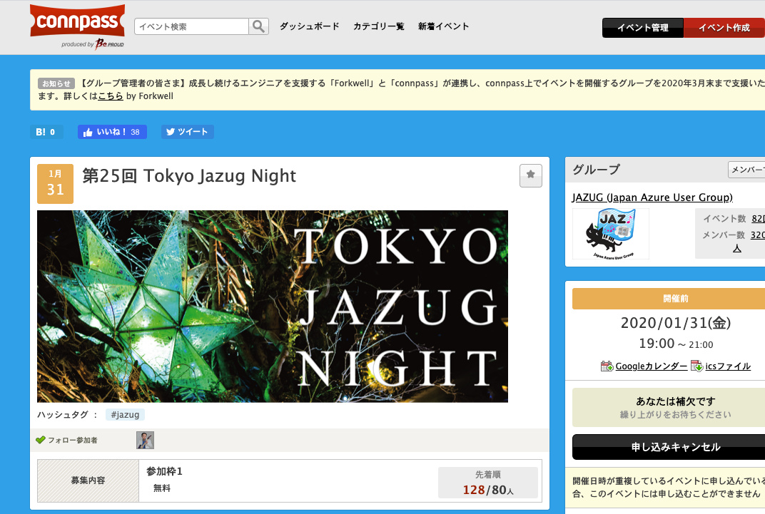Screen dimensions: 765x514
Task: Click the Hatena B! bookmark button
Action: click(46, 132)
